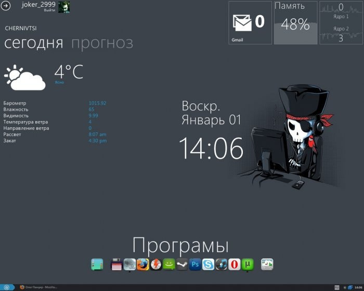Launch uTorrent from the dock

(248, 264)
